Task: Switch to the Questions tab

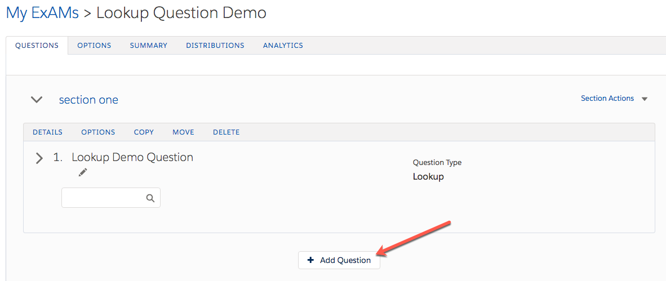Action: tap(37, 46)
